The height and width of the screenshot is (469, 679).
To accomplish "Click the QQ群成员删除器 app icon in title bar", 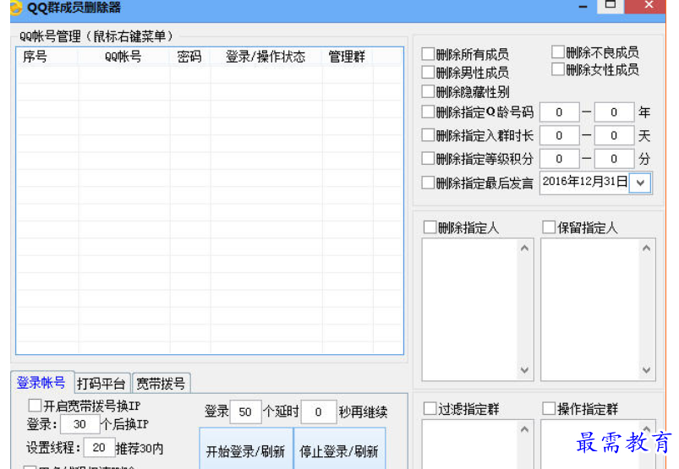I will tap(15, 8).
